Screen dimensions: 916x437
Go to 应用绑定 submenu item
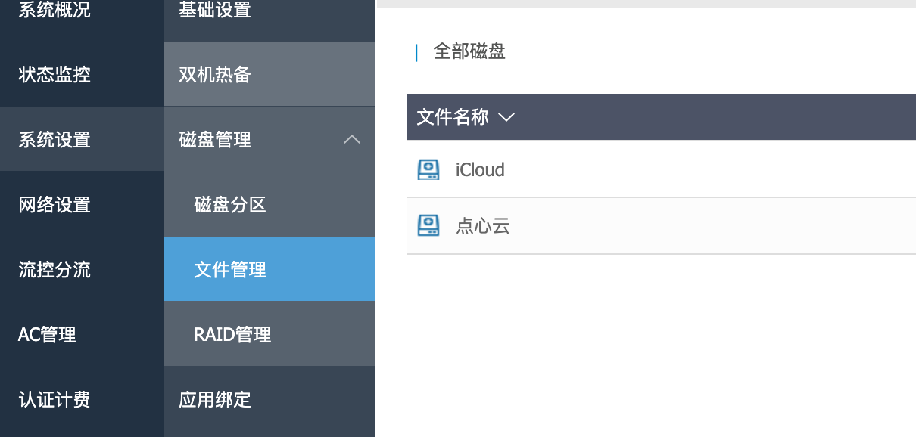[x=215, y=399]
